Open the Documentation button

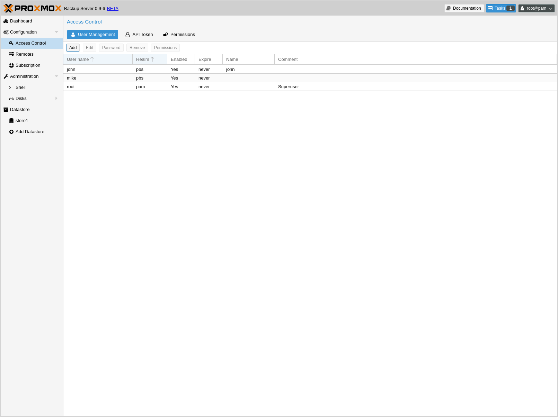tap(464, 8)
